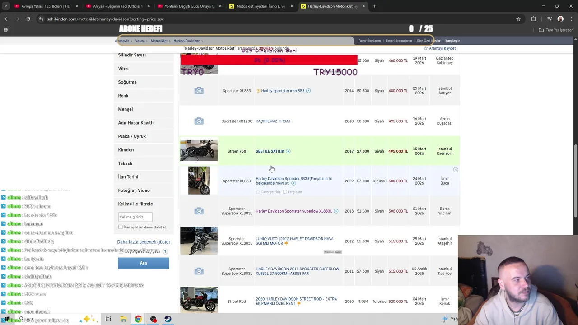
Task: Click the video icon next to Harley sportster iron 883
Action: point(308,91)
